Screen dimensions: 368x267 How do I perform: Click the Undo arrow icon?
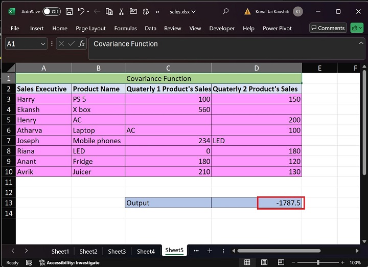[x=82, y=11]
